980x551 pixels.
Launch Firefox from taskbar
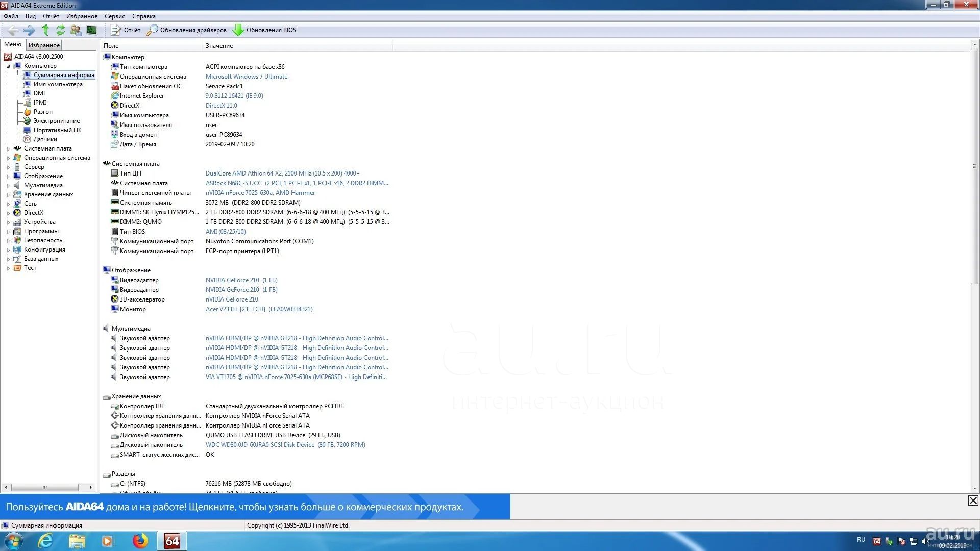pos(140,541)
